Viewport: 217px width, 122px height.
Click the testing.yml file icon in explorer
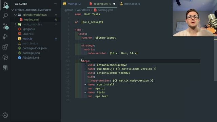pos(21,20)
